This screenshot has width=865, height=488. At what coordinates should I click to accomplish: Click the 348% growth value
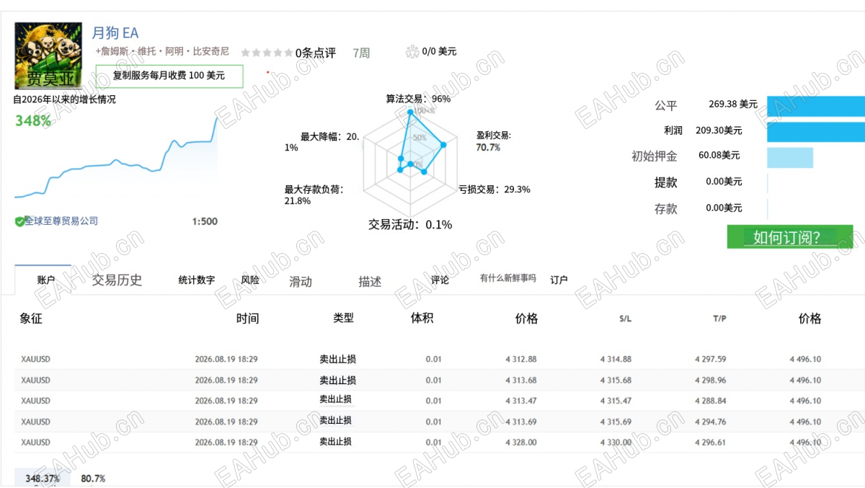click(x=33, y=121)
